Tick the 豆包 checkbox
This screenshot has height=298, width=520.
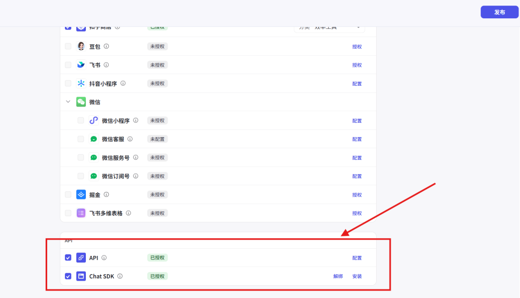[x=68, y=46]
